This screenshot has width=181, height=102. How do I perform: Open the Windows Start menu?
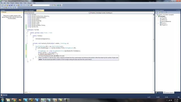tap(3, 100)
